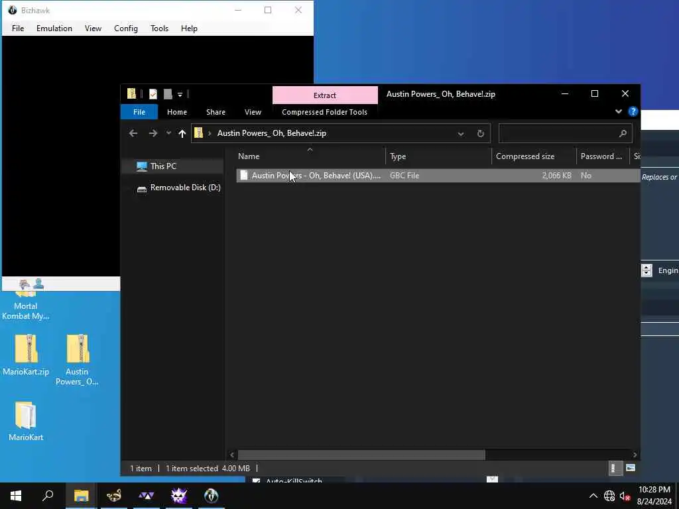Click the File Explorer taskbar icon
Image resolution: width=679 pixels, height=509 pixels.
81,496
